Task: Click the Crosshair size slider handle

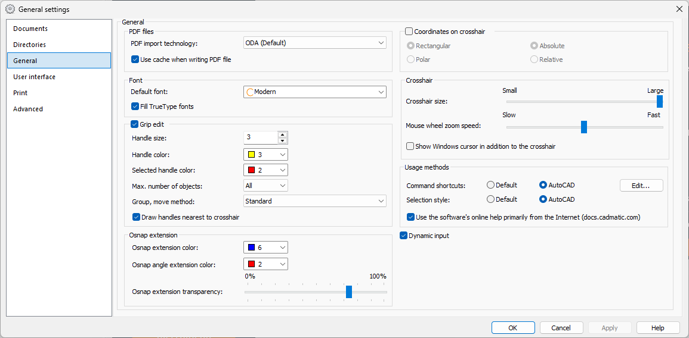Action: point(660,101)
